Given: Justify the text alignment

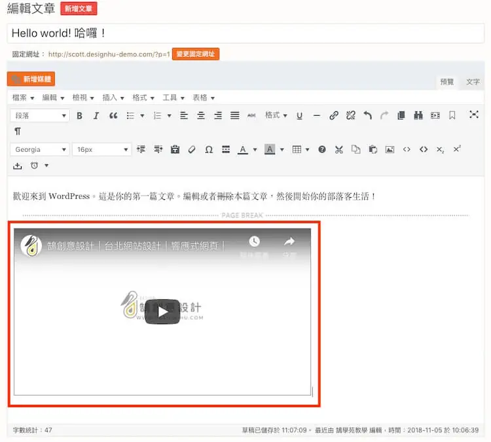Looking at the screenshot, I should tap(235, 116).
